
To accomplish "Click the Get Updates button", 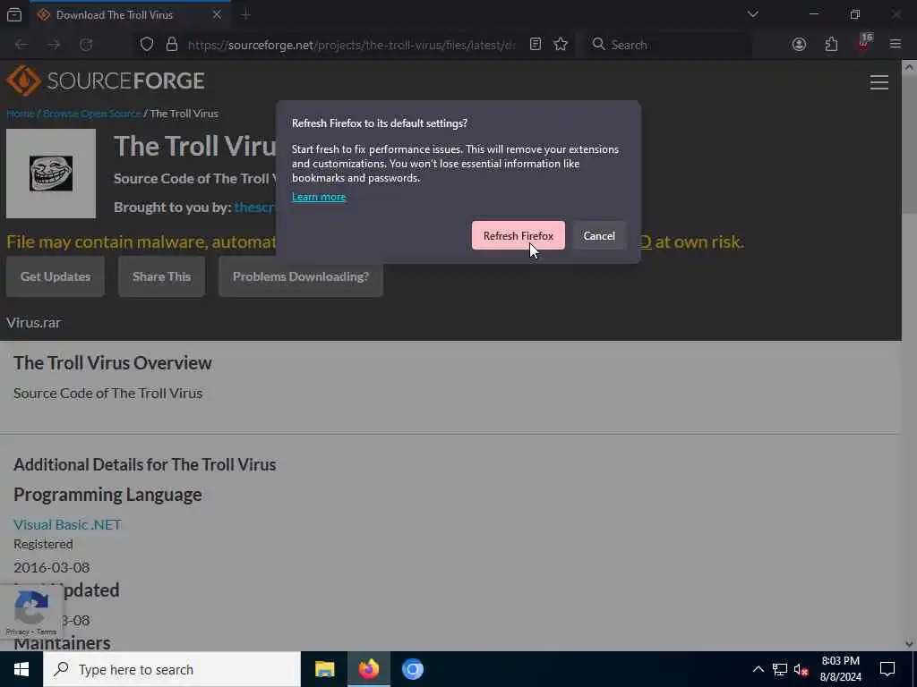I will point(56,276).
